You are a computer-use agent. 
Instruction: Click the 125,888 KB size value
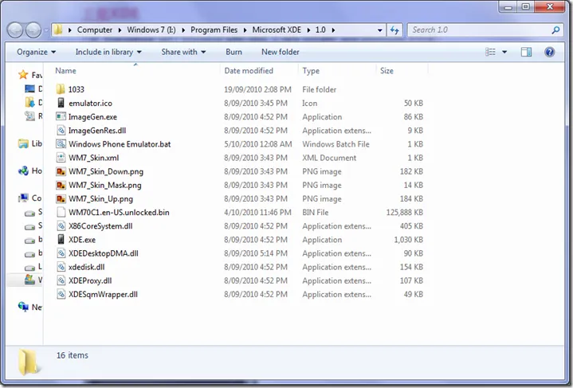[405, 212]
